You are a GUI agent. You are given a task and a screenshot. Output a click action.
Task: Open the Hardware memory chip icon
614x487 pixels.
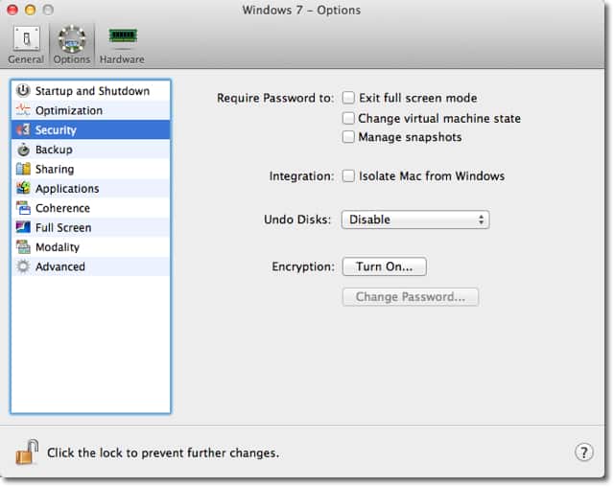123,36
